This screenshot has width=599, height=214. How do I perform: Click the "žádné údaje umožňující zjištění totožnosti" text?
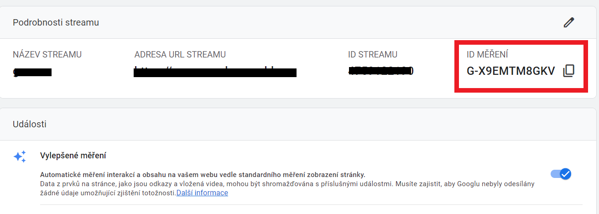tap(108, 193)
